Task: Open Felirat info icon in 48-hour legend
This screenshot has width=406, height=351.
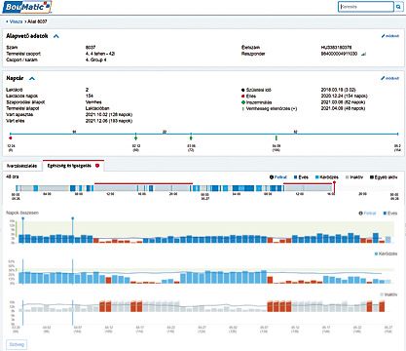Action: (x=272, y=177)
